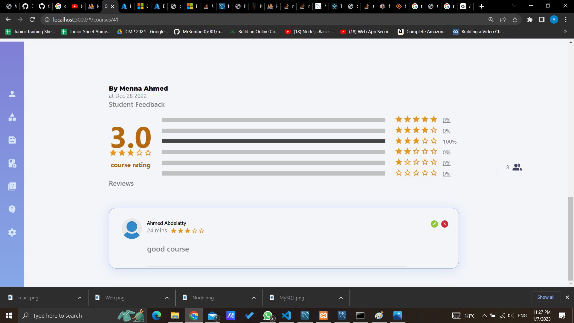Open settings gear icon in sidebar

tap(12, 232)
